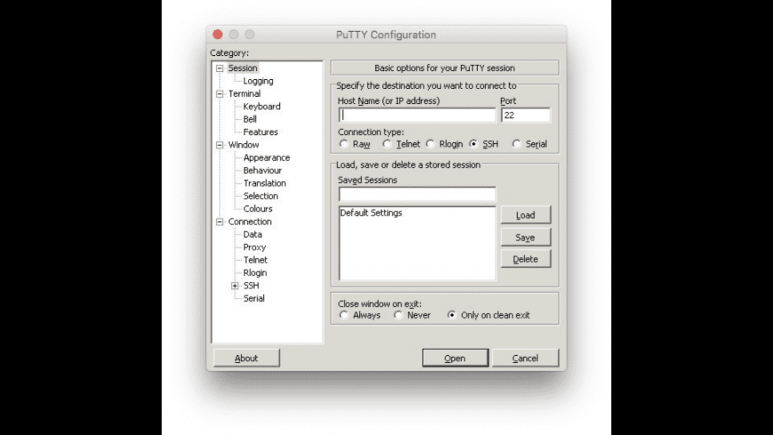Collapse the Terminal category node
This screenshot has width=773, height=435.
point(219,94)
